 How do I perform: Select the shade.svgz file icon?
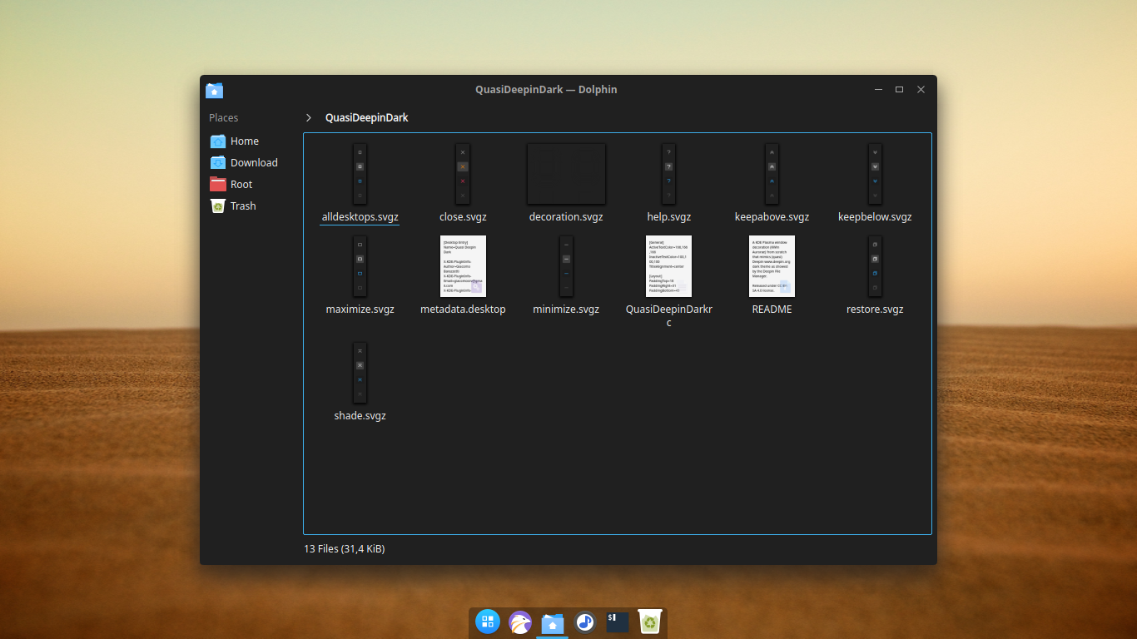click(360, 373)
